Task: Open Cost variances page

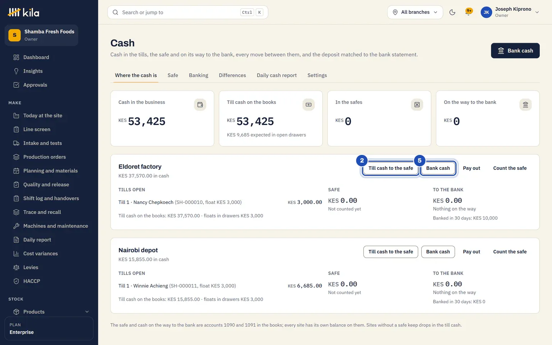Action: (49, 253)
